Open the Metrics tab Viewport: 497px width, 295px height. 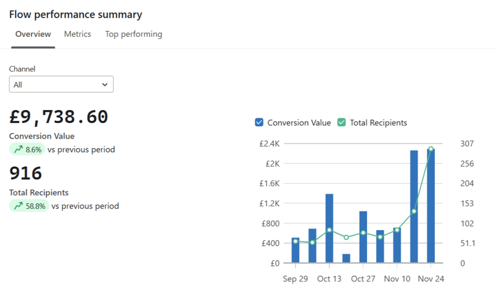click(78, 34)
